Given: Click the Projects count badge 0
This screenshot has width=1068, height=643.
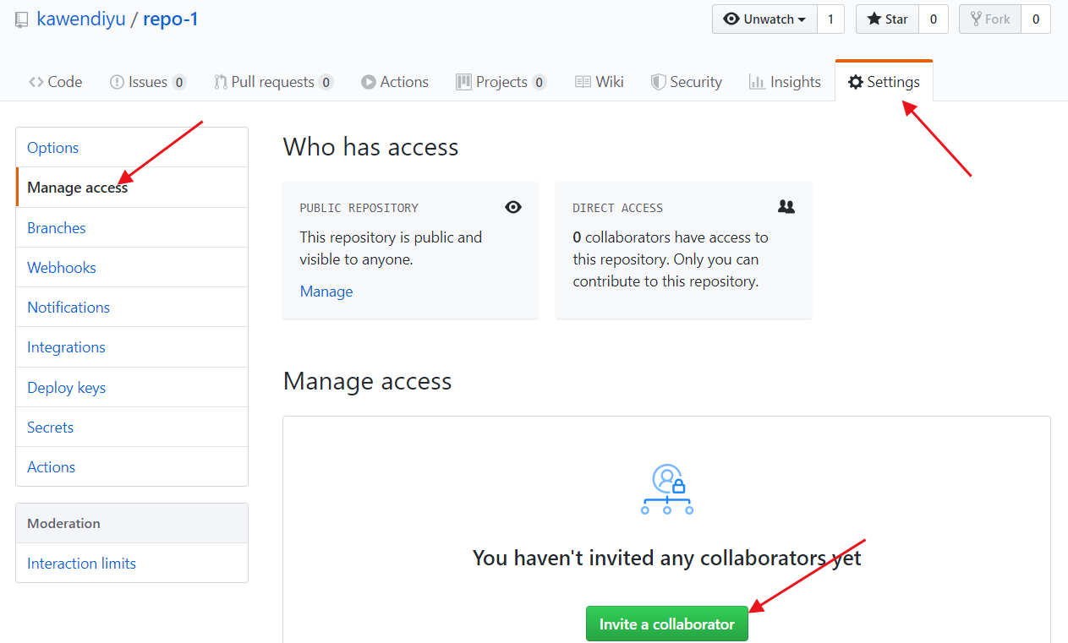Looking at the screenshot, I should 539,82.
